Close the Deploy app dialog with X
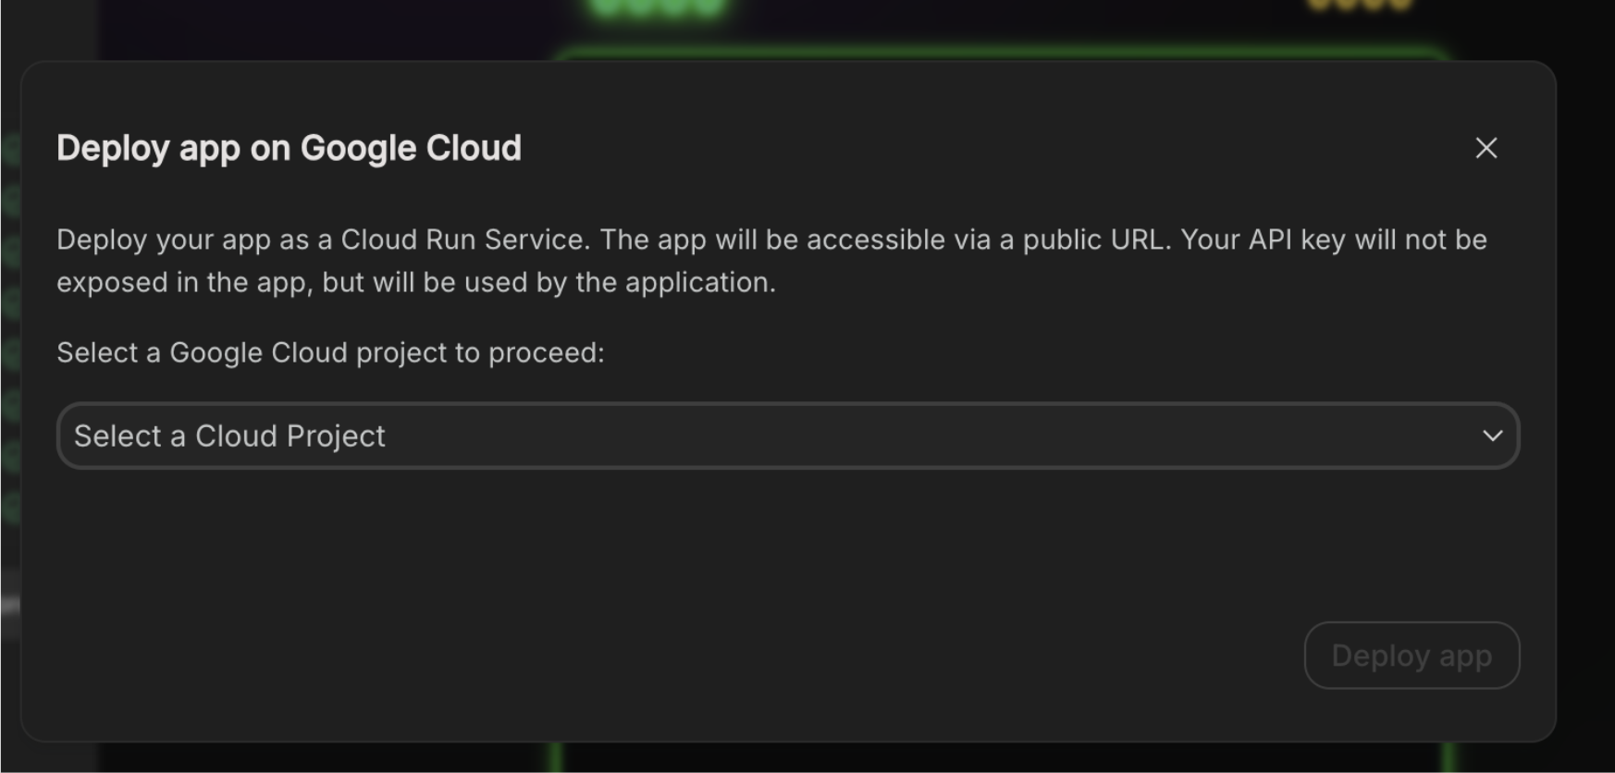Image resolution: width=1615 pixels, height=773 pixels. [x=1486, y=148]
